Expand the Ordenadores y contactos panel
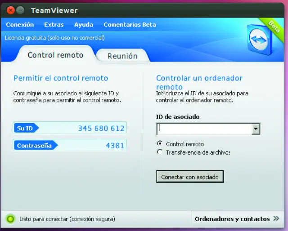Image resolution: width=288 pixels, height=231 pixels. pos(238,219)
